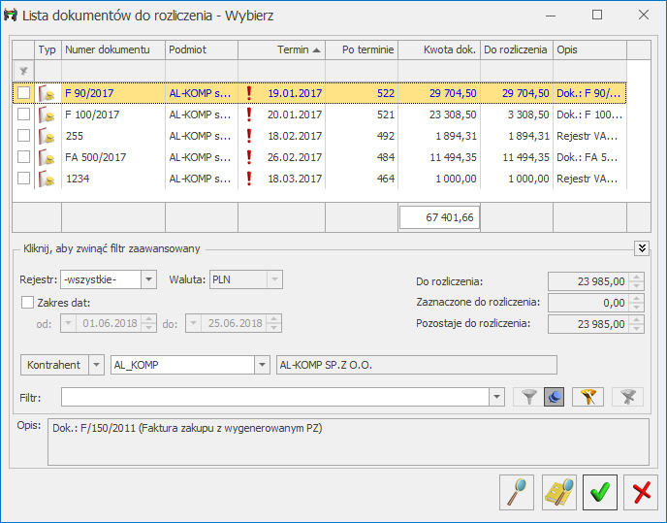Click overdue exclamation mark for 18.03.2017
The image size is (667, 523).
pos(249,179)
